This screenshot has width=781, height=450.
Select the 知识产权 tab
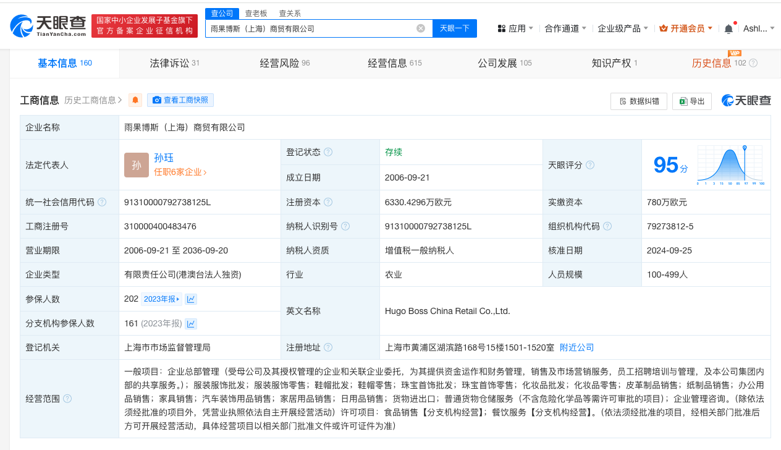614,63
